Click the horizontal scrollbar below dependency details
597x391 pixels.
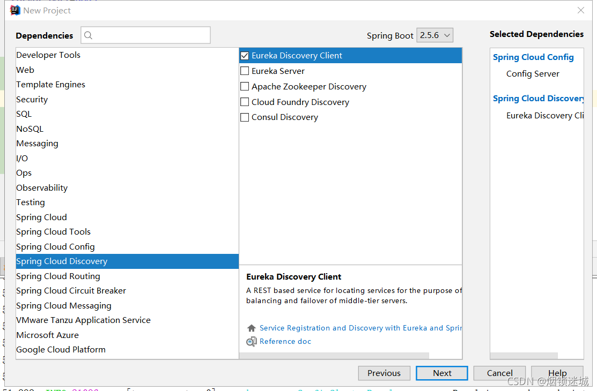point(335,355)
